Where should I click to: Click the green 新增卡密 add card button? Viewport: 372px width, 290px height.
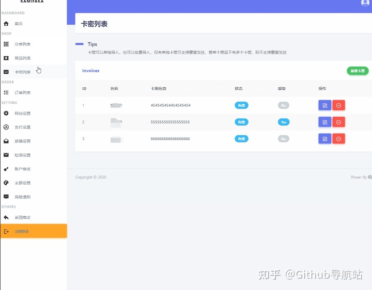[358, 71]
